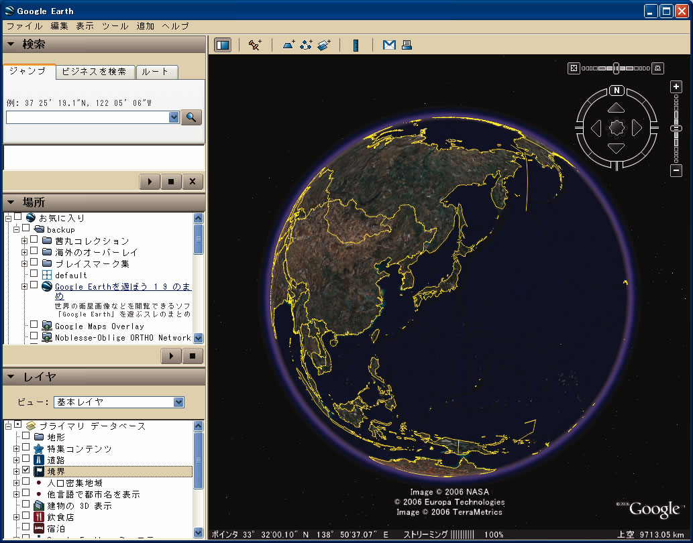693x543 pixels.
Task: Toggle the sidebar panel button in toolbar
Action: coord(223,45)
